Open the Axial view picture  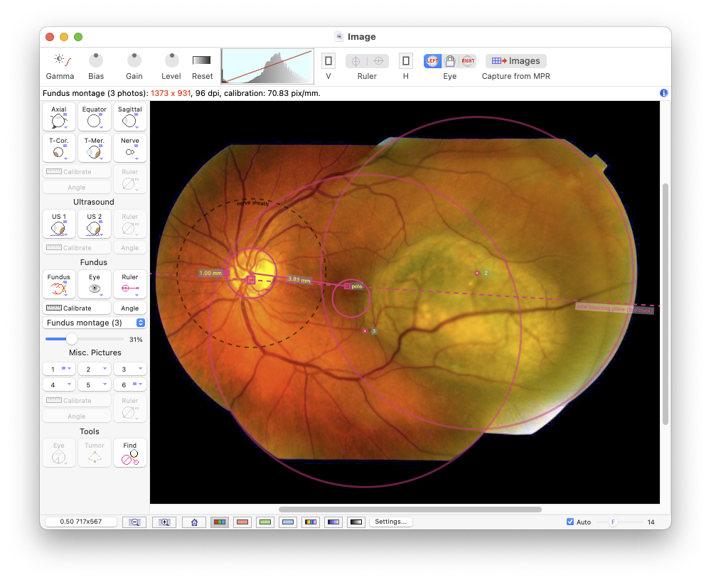coord(59,117)
